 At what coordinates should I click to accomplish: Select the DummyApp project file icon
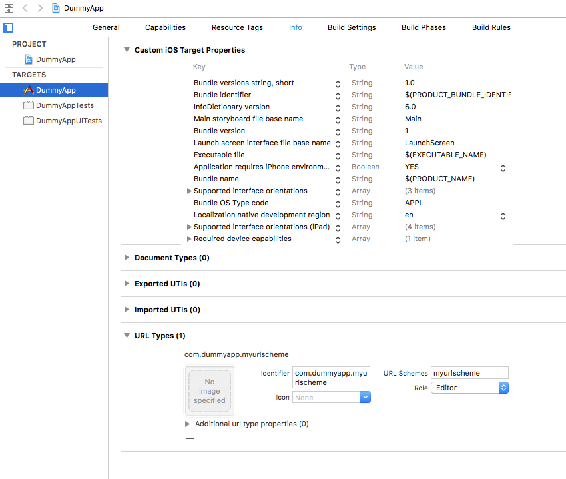pos(29,59)
